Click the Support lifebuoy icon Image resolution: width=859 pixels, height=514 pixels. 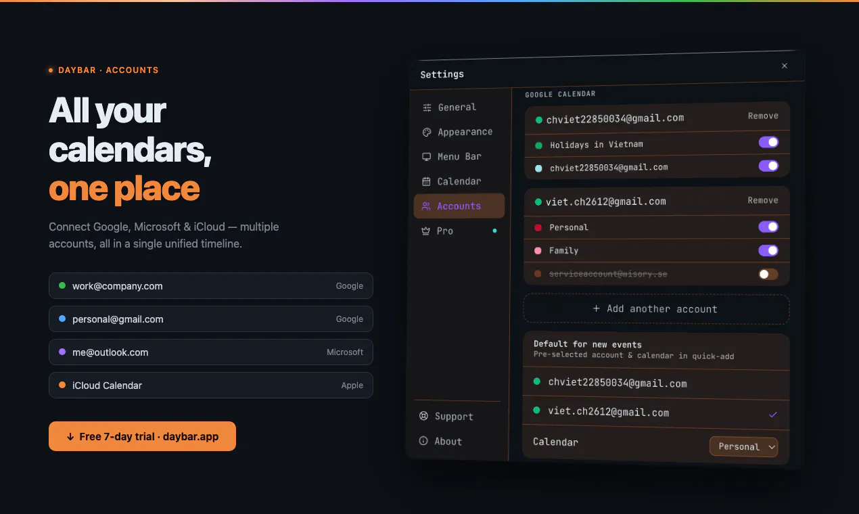pyautogui.click(x=424, y=416)
